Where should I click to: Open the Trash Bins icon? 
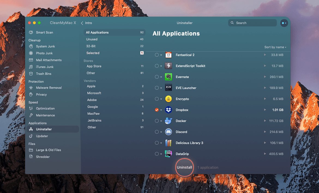tap(31, 74)
